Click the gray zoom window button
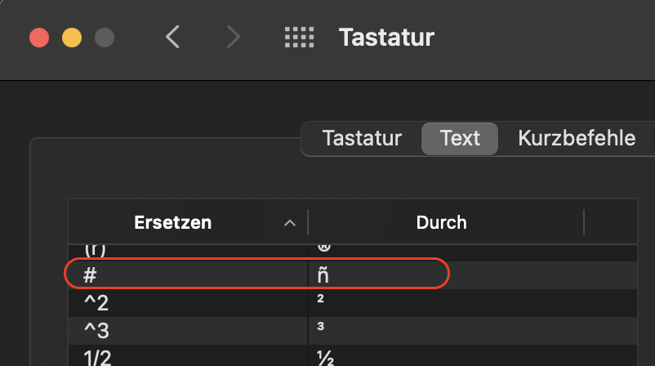Viewport: 655px width, 366px height. (x=105, y=38)
